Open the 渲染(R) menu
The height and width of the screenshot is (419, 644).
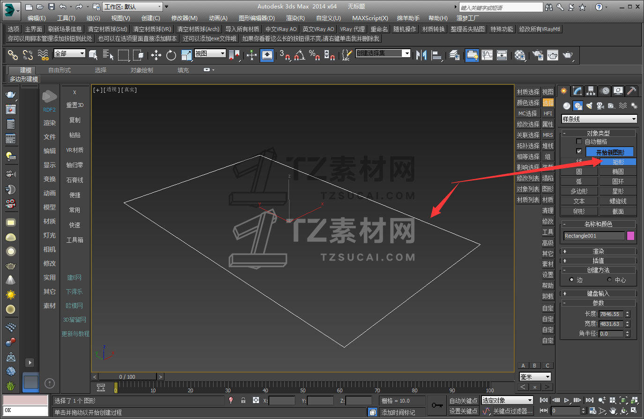point(295,18)
